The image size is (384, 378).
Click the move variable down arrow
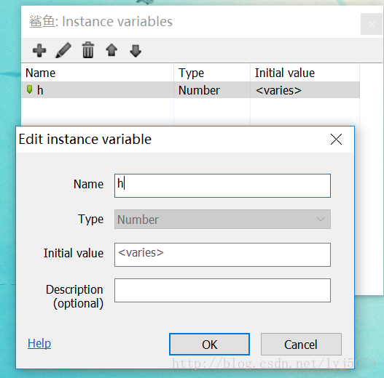(x=136, y=51)
